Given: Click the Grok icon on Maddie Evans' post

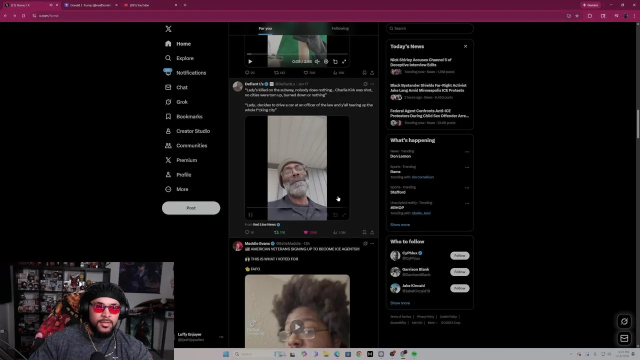Looking at the screenshot, I should [x=365, y=243].
